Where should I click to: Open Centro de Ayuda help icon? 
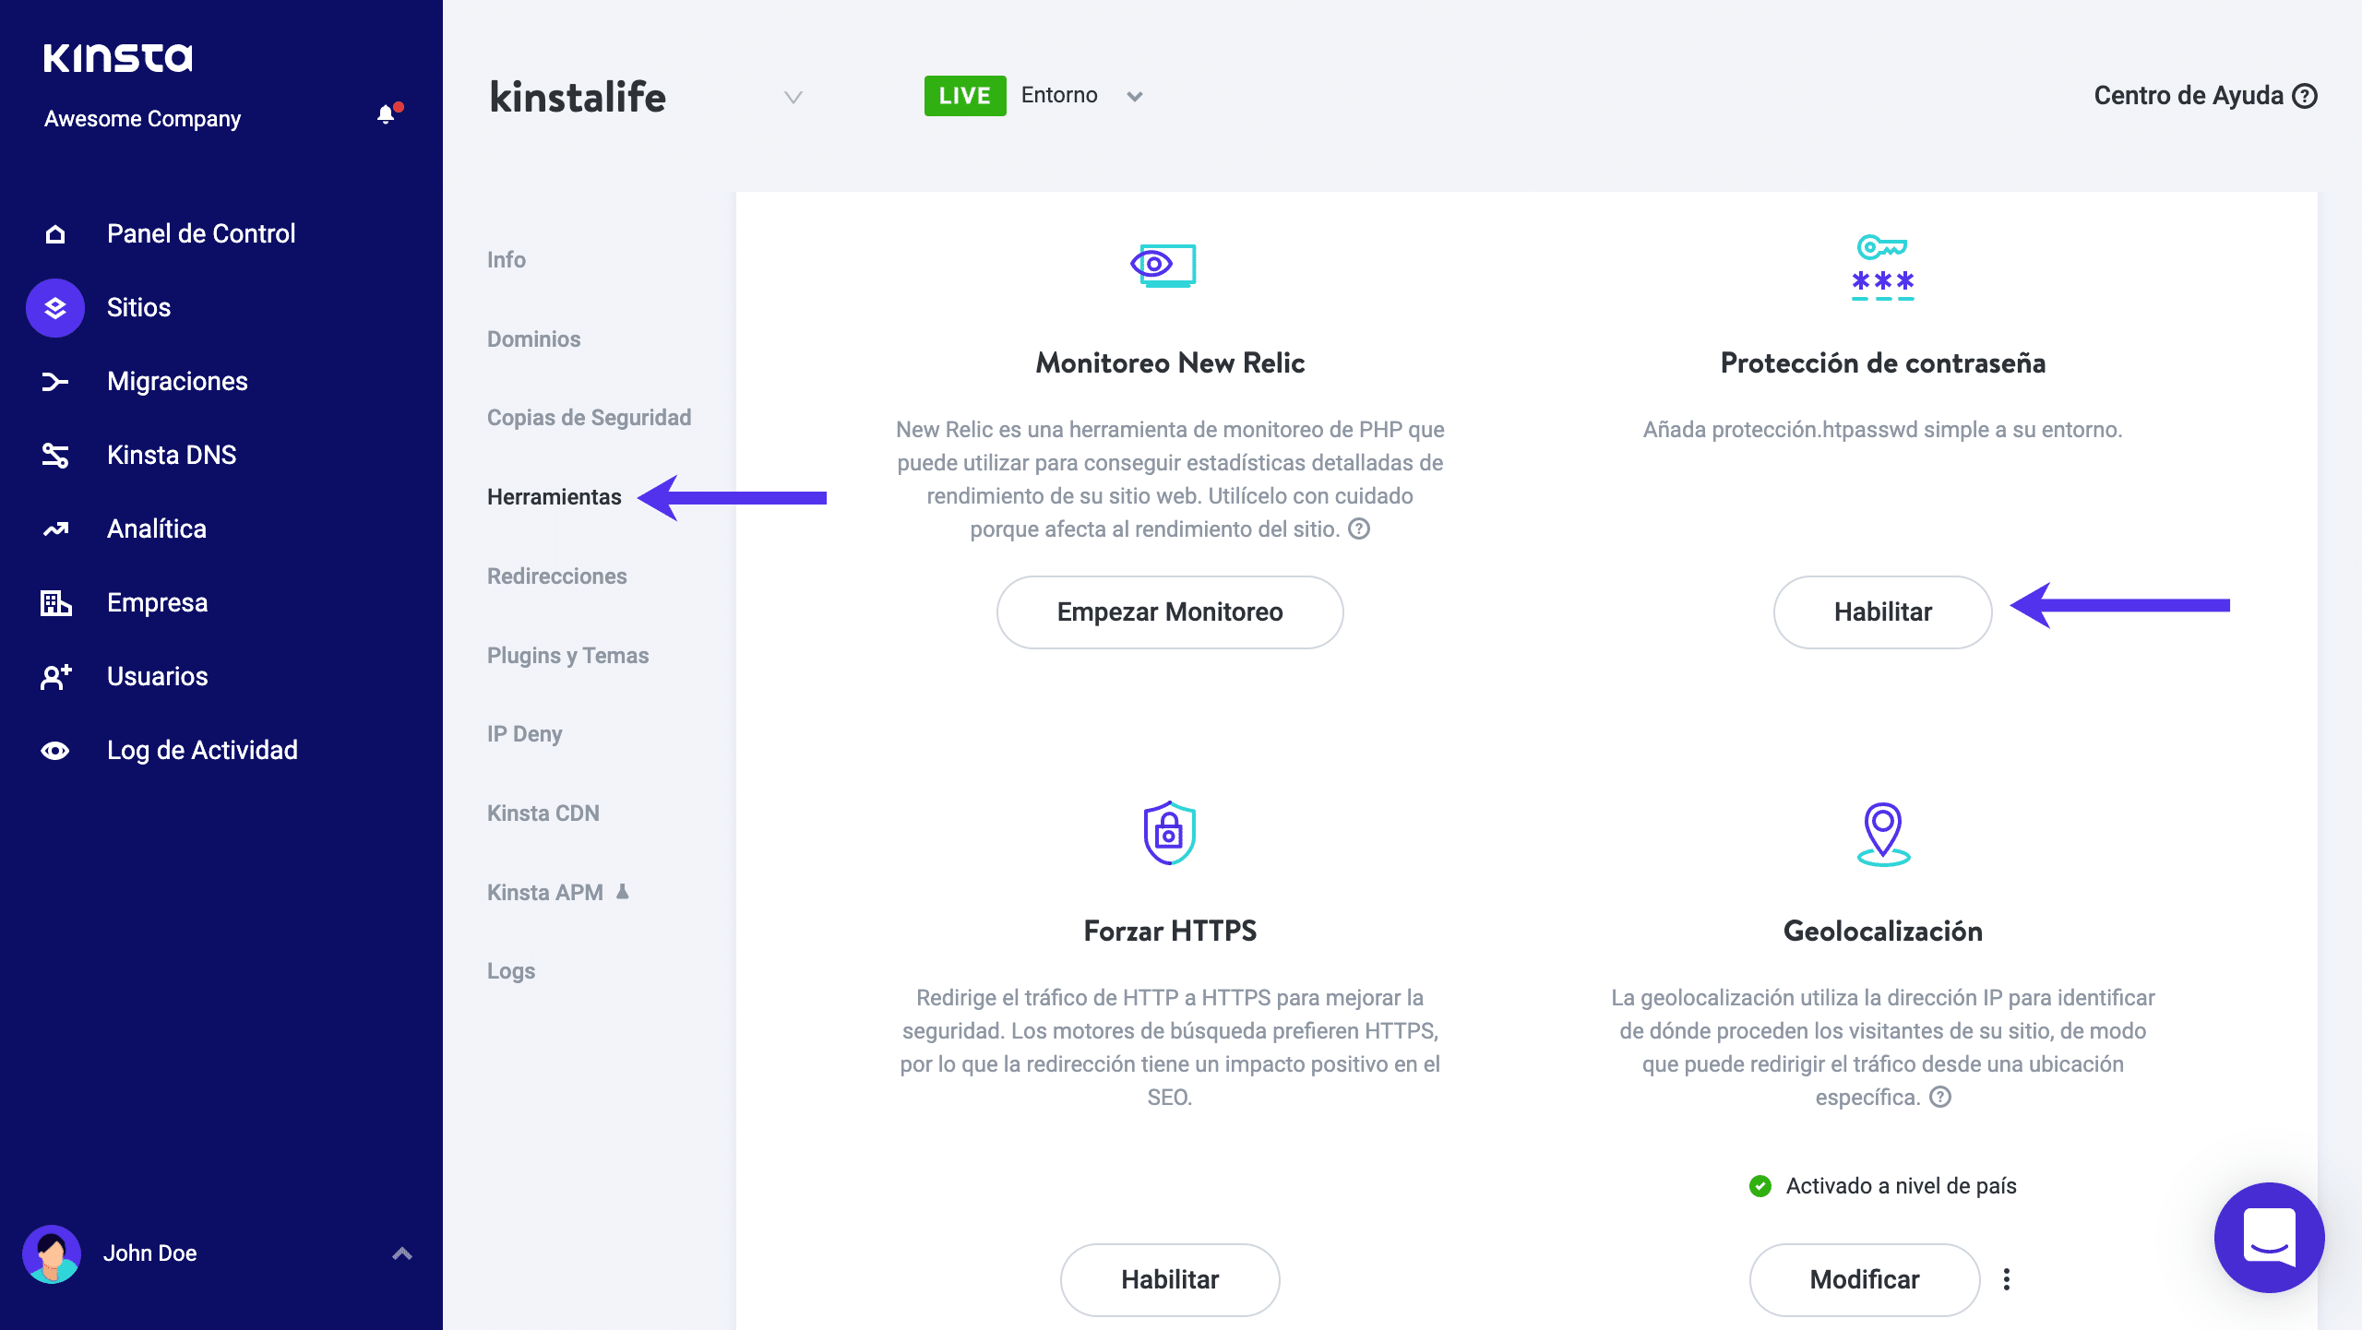click(2305, 96)
